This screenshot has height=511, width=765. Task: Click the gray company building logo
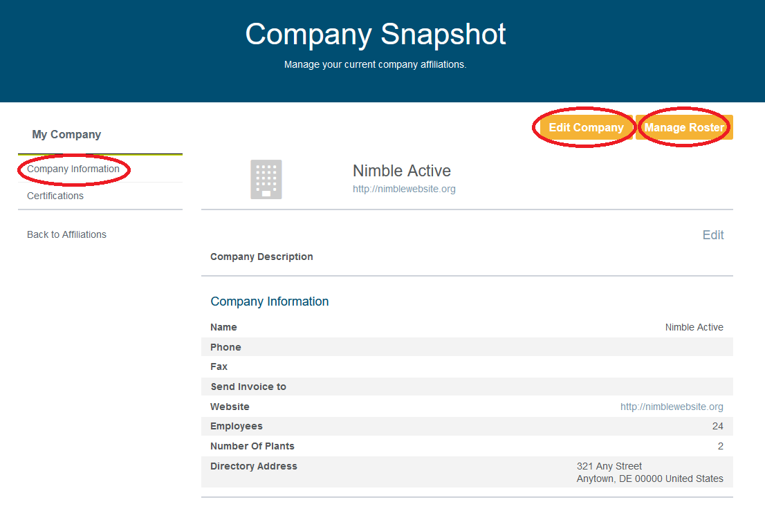tap(266, 179)
